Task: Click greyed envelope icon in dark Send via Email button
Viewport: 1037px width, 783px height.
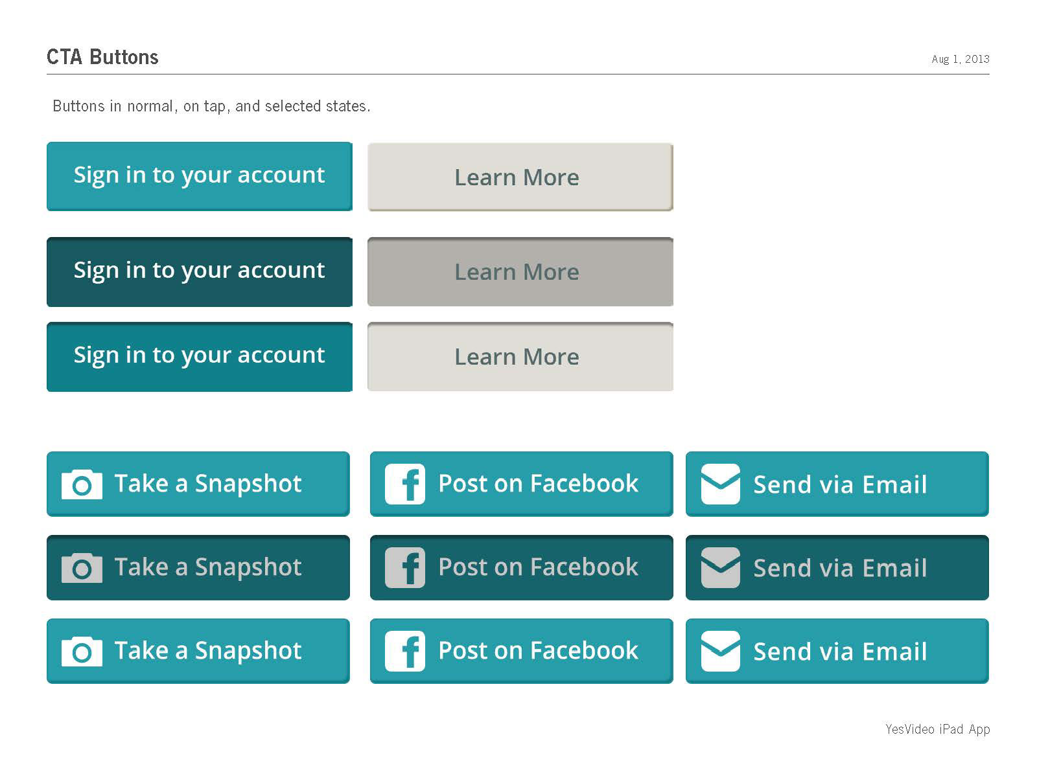Action: point(721,567)
